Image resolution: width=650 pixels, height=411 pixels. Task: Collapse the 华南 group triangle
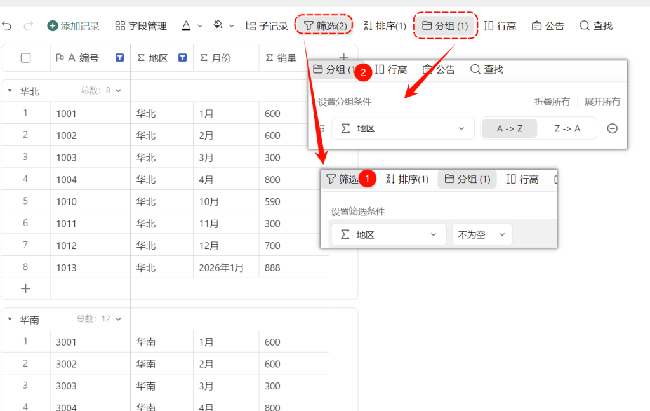(x=10, y=319)
